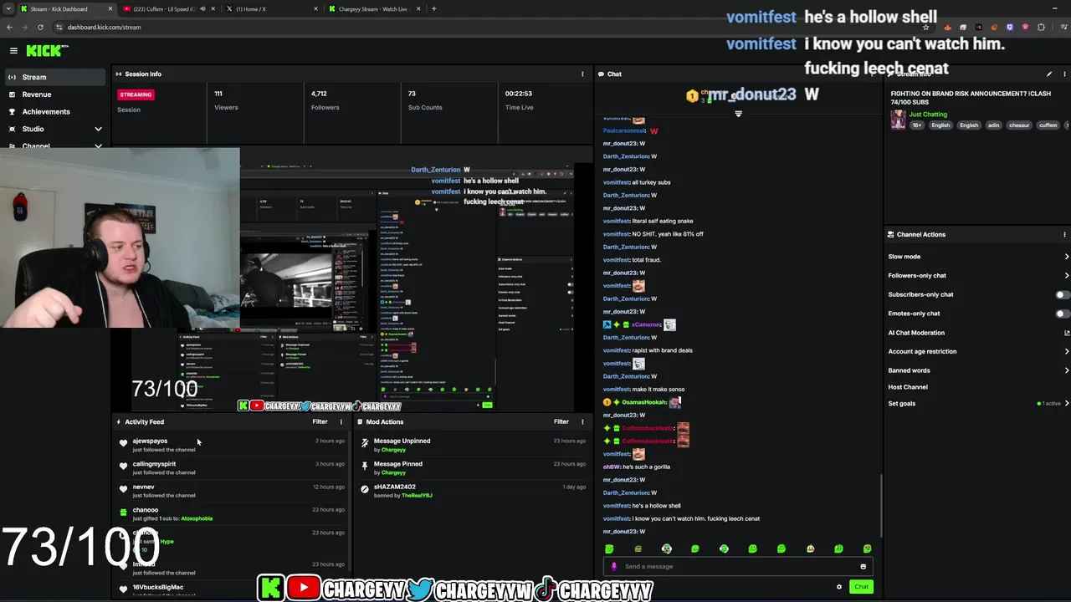Click the chessur stream tag
Image resolution: width=1071 pixels, height=602 pixels.
(x=1019, y=125)
